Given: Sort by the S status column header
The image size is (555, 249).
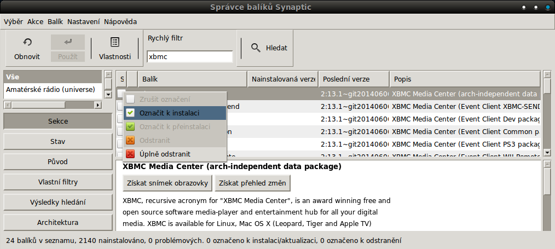Looking at the screenshot, I should 122,79.
